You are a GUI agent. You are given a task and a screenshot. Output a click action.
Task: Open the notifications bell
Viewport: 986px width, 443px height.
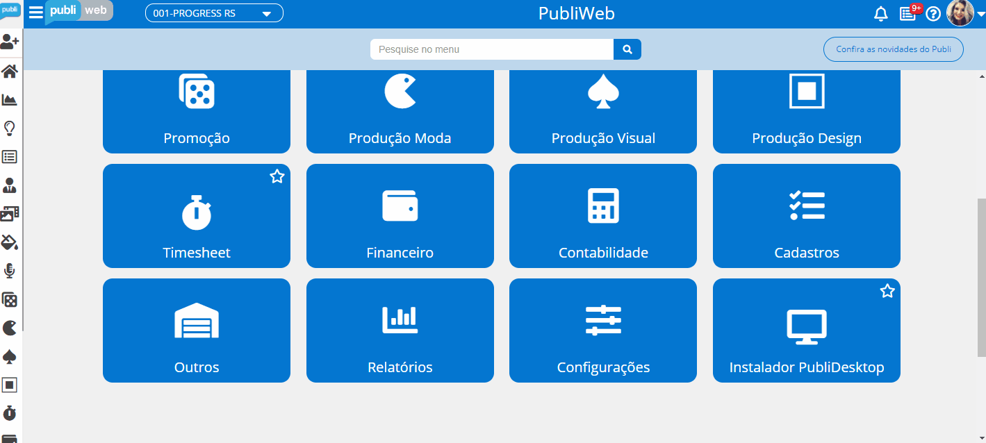click(881, 14)
